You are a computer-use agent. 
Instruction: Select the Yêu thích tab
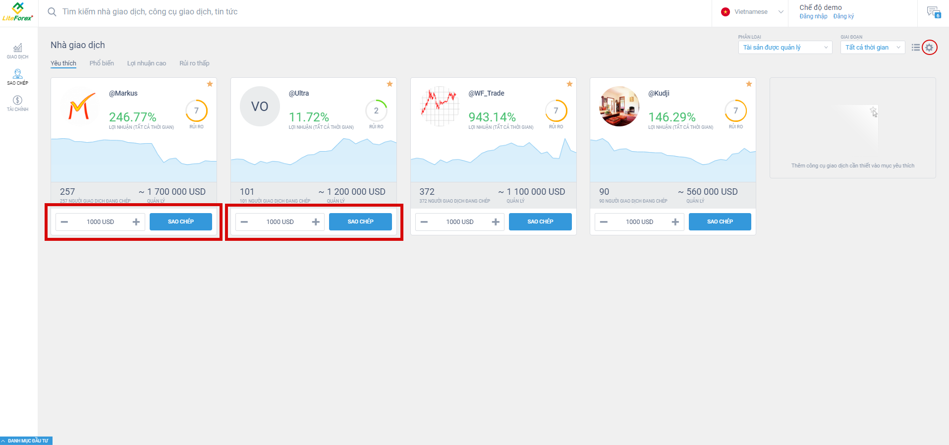(63, 63)
